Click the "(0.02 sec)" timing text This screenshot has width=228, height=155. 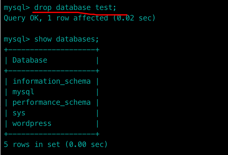coord(134,18)
